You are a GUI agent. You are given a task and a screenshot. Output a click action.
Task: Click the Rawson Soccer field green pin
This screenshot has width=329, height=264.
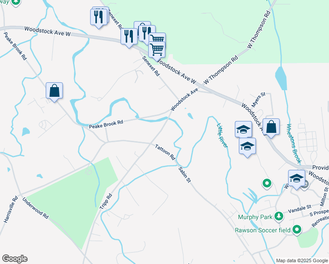click(x=297, y=230)
